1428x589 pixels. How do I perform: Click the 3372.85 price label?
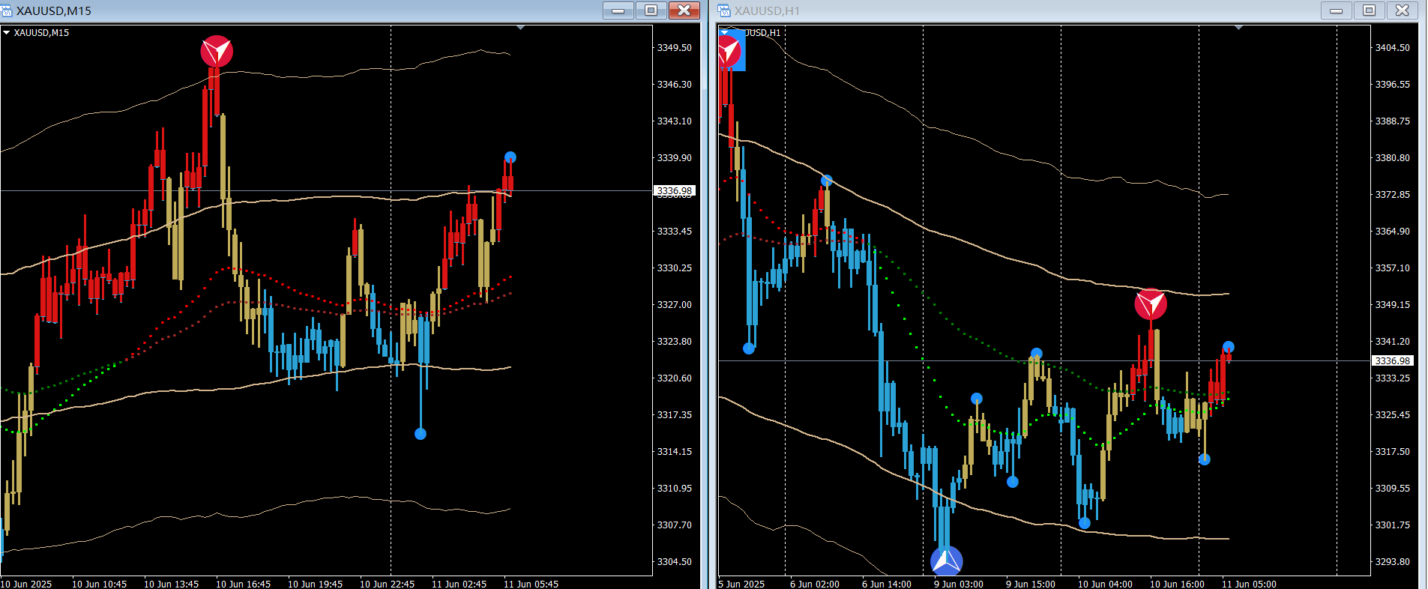point(1393,194)
